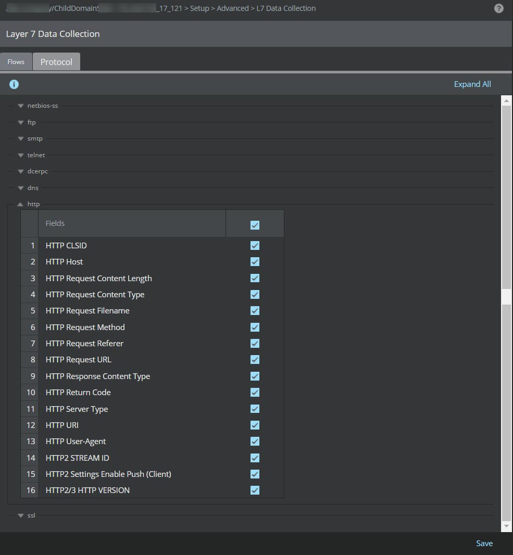Click the Advanced breadcrumb text
The width and height of the screenshot is (513, 555).
[233, 8]
